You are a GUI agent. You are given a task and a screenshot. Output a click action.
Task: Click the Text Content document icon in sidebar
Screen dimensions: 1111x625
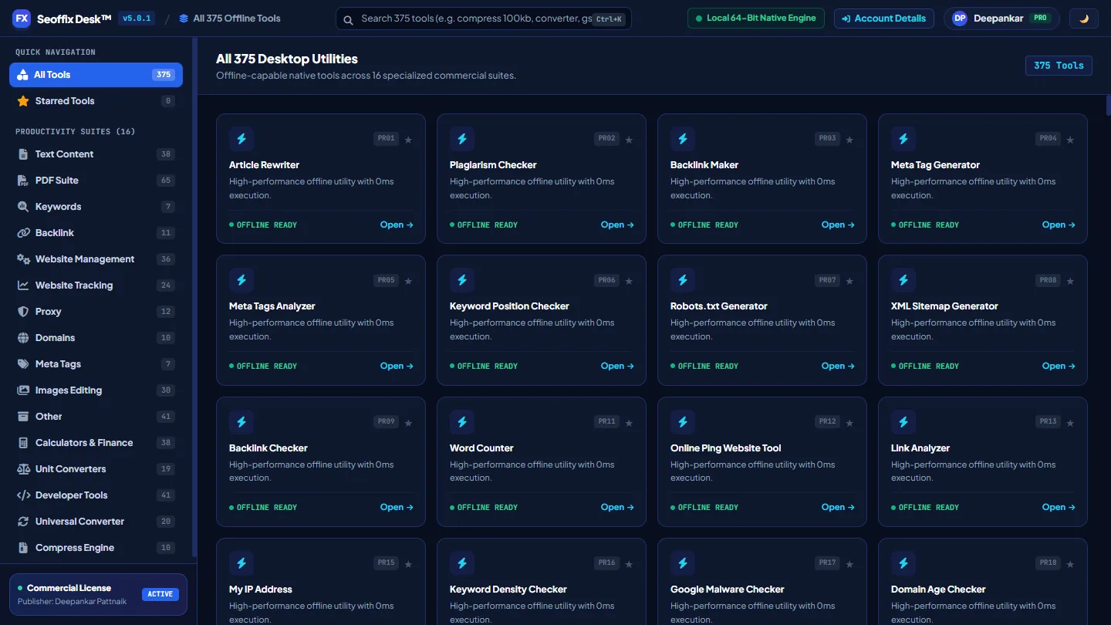point(23,154)
